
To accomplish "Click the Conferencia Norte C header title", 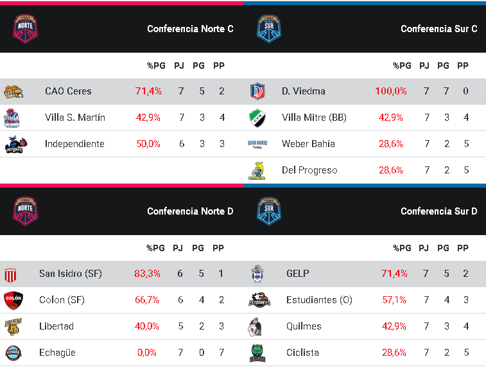I will click(190, 29).
